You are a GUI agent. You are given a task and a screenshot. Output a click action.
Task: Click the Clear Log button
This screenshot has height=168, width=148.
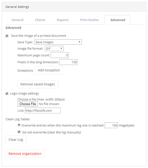[x=16, y=140]
